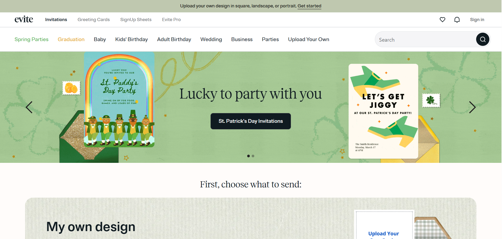Screen dimensions: 502x239
Task: Open the Let's Get Jiggy invitation card
Action: pyautogui.click(x=383, y=111)
